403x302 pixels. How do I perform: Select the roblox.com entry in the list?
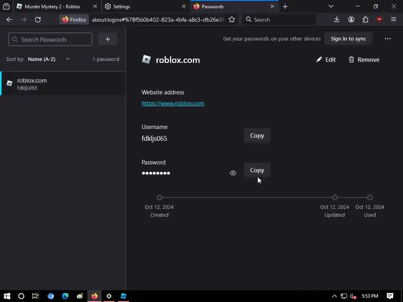63,84
